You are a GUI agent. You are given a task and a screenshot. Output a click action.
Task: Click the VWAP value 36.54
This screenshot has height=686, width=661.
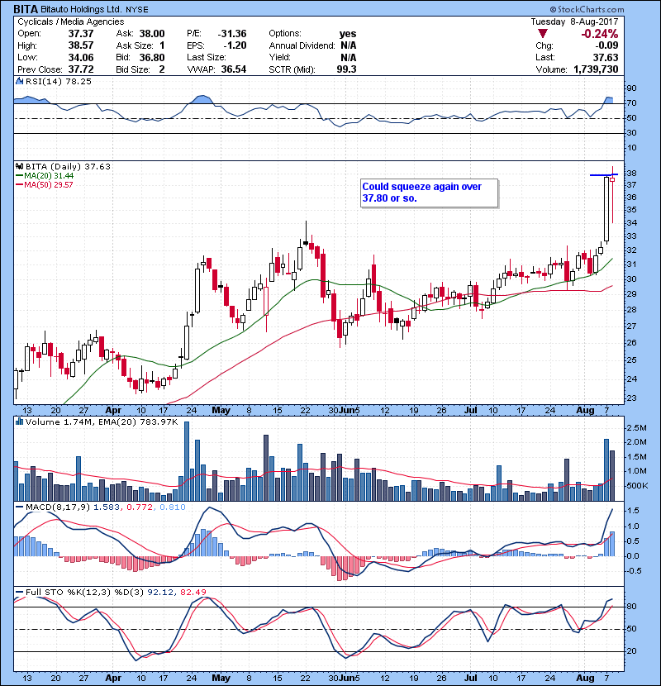[234, 69]
